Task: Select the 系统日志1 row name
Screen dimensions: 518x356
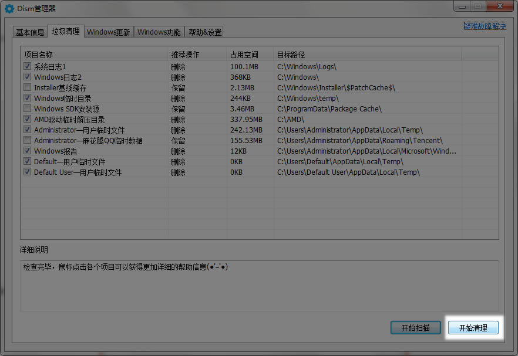Action: pyautogui.click(x=50, y=67)
